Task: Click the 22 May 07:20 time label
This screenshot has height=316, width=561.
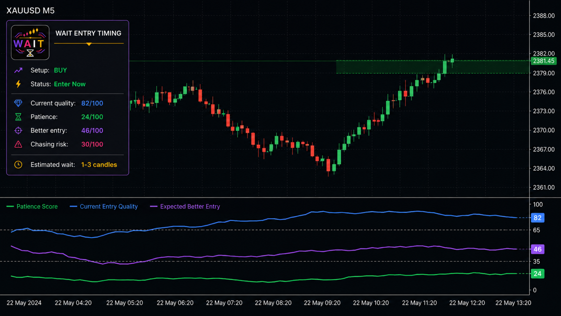Action: (224, 303)
